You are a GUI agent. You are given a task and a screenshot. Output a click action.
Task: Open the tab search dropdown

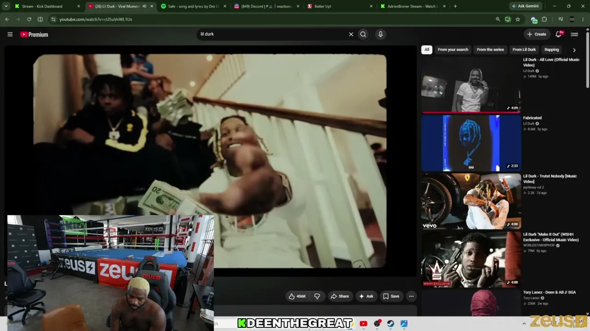pyautogui.click(x=6, y=6)
